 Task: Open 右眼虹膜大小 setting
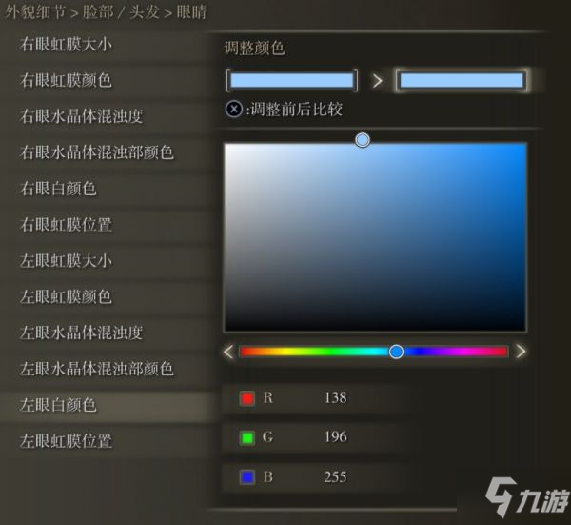tap(66, 45)
